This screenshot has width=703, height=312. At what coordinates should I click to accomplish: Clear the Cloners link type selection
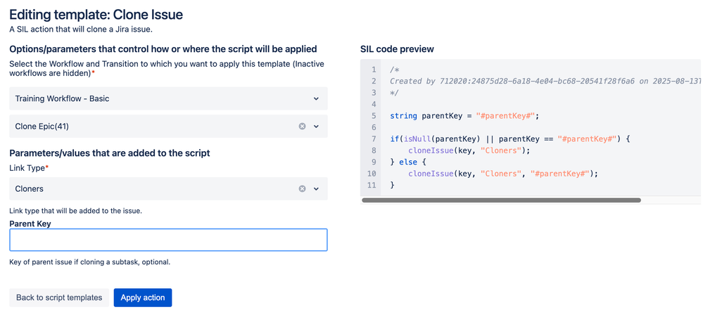(302, 189)
